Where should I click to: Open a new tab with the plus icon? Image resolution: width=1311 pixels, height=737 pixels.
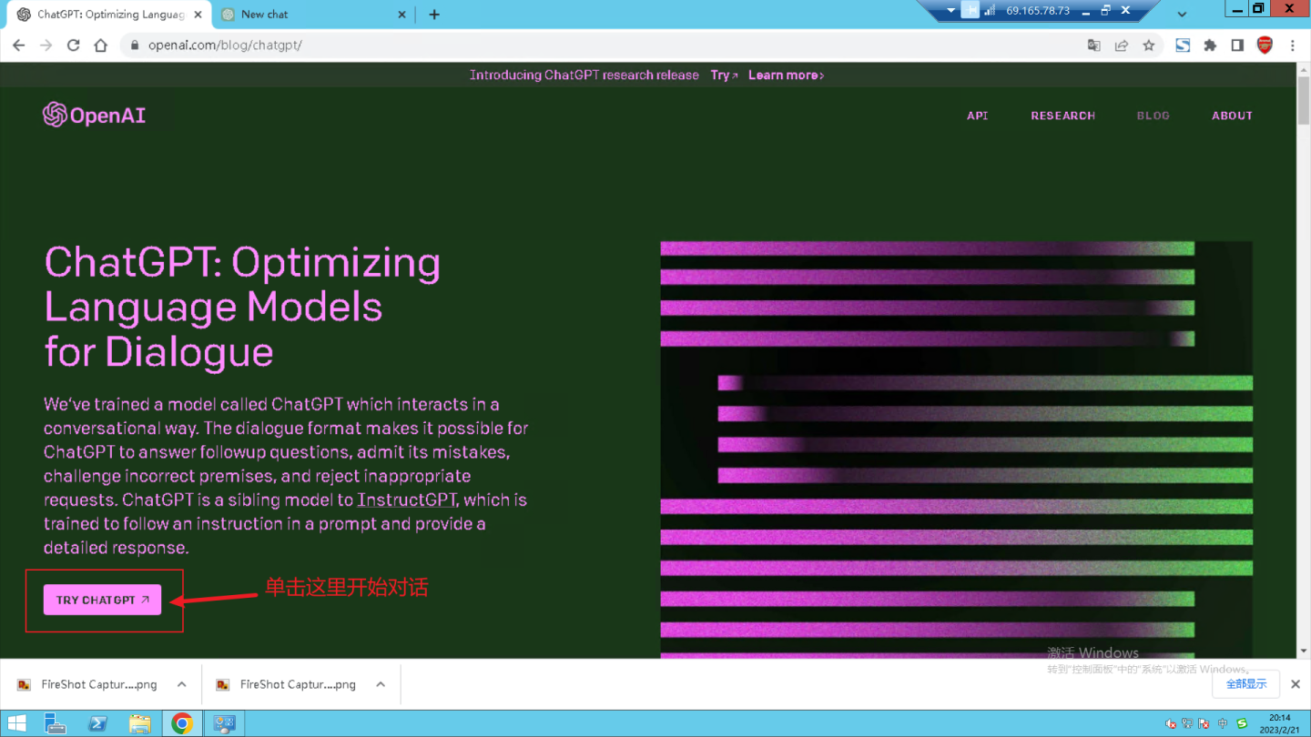[x=434, y=15]
